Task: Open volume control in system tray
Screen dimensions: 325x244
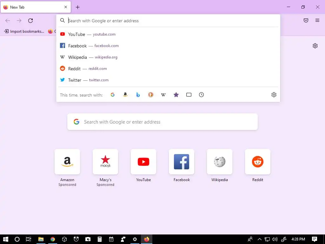Action: [275, 239]
